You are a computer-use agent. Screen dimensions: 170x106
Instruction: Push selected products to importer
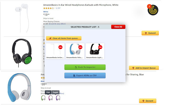click(85, 67)
